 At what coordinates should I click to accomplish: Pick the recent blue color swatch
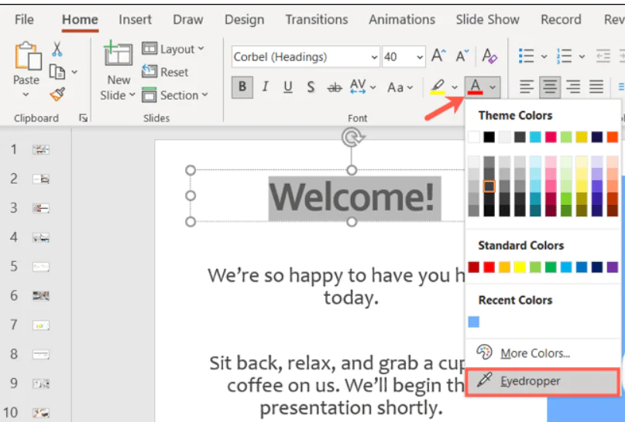click(x=473, y=322)
